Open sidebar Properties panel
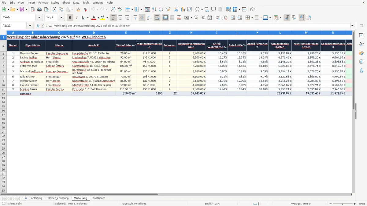The height and width of the screenshot is (206, 367). [x=361, y=35]
